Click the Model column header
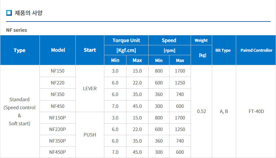 coord(58,50)
